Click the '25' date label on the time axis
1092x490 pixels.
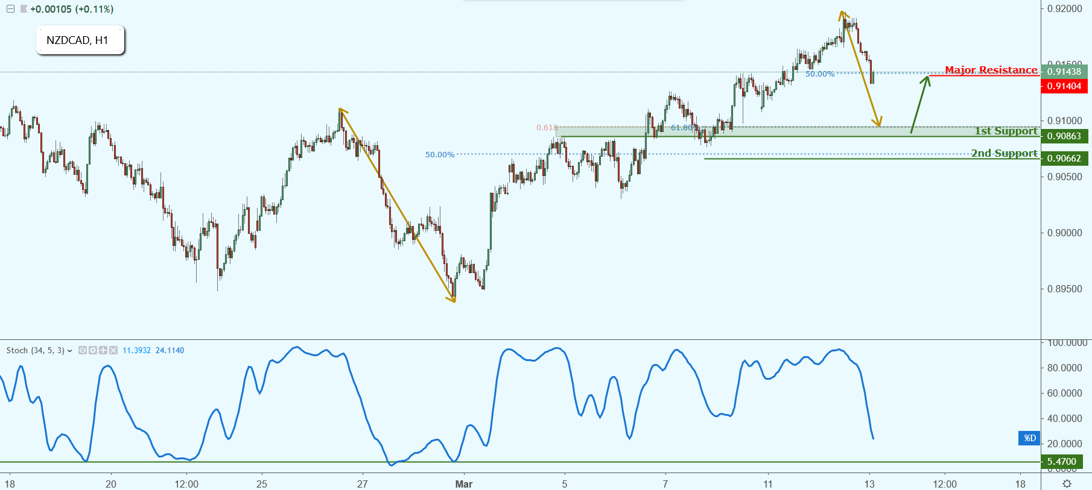pos(261,484)
